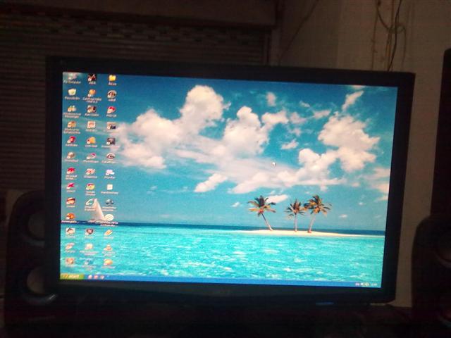The height and width of the screenshot is (338, 451).
Task: Click the tray icon left of the clock
Action: (x=366, y=284)
